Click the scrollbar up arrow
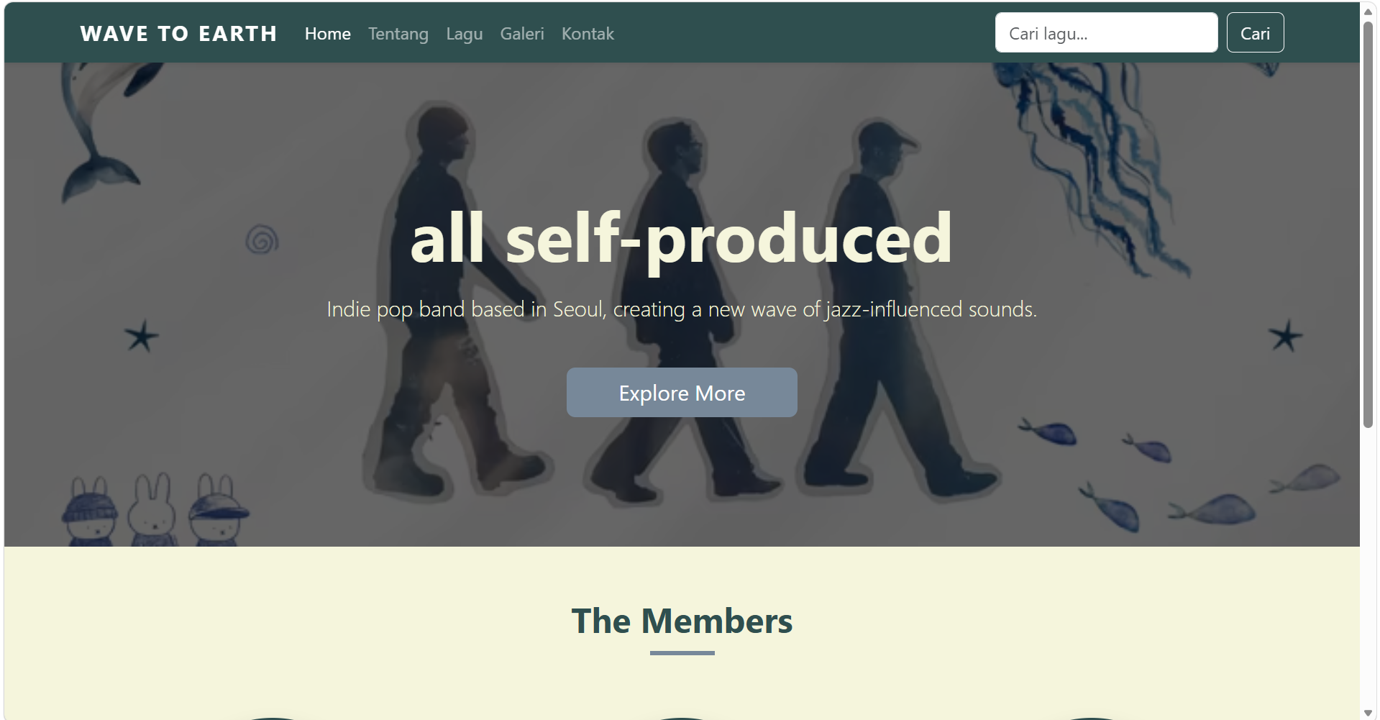 click(x=1368, y=11)
